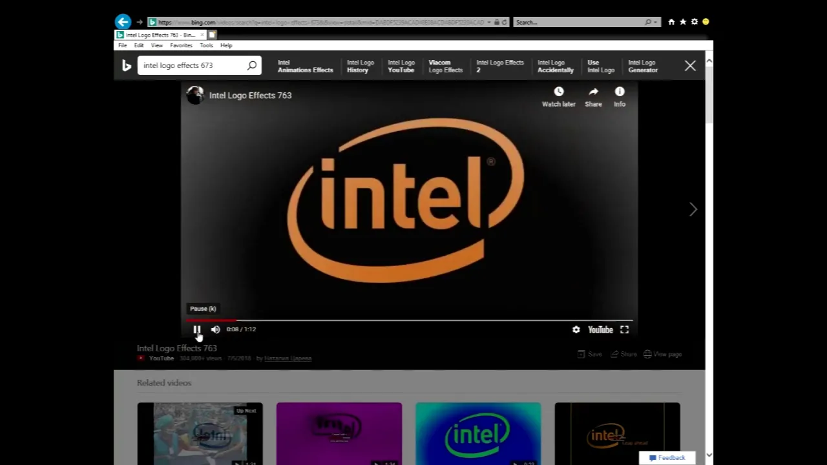Viewport: 827px width, 465px height.
Task: Open the black Intel leap ahead video thumbnail
Action: pos(617,433)
